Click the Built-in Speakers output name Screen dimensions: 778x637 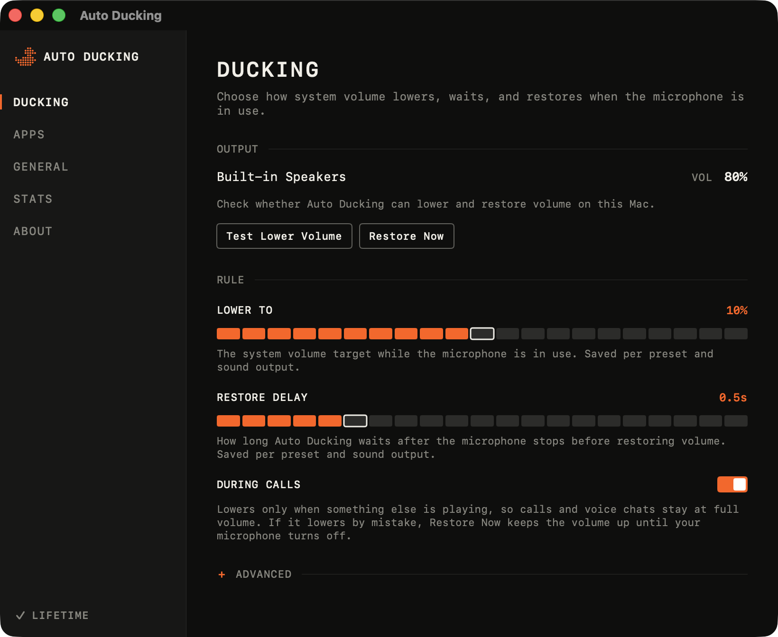[x=281, y=177]
